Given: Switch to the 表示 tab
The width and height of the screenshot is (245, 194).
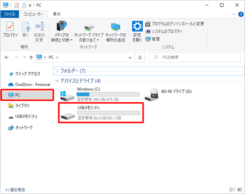Looking at the screenshot, I should tap(57, 14).
